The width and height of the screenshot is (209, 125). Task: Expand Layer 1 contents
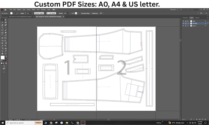pos(189,26)
